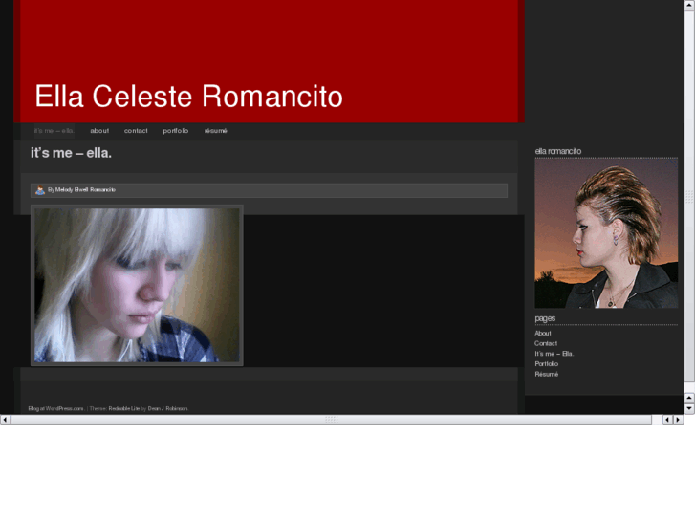Viewport: 695px width, 521px height.
Task: Click the vertical scrollbar up arrow at top
Action: click(x=689, y=5)
